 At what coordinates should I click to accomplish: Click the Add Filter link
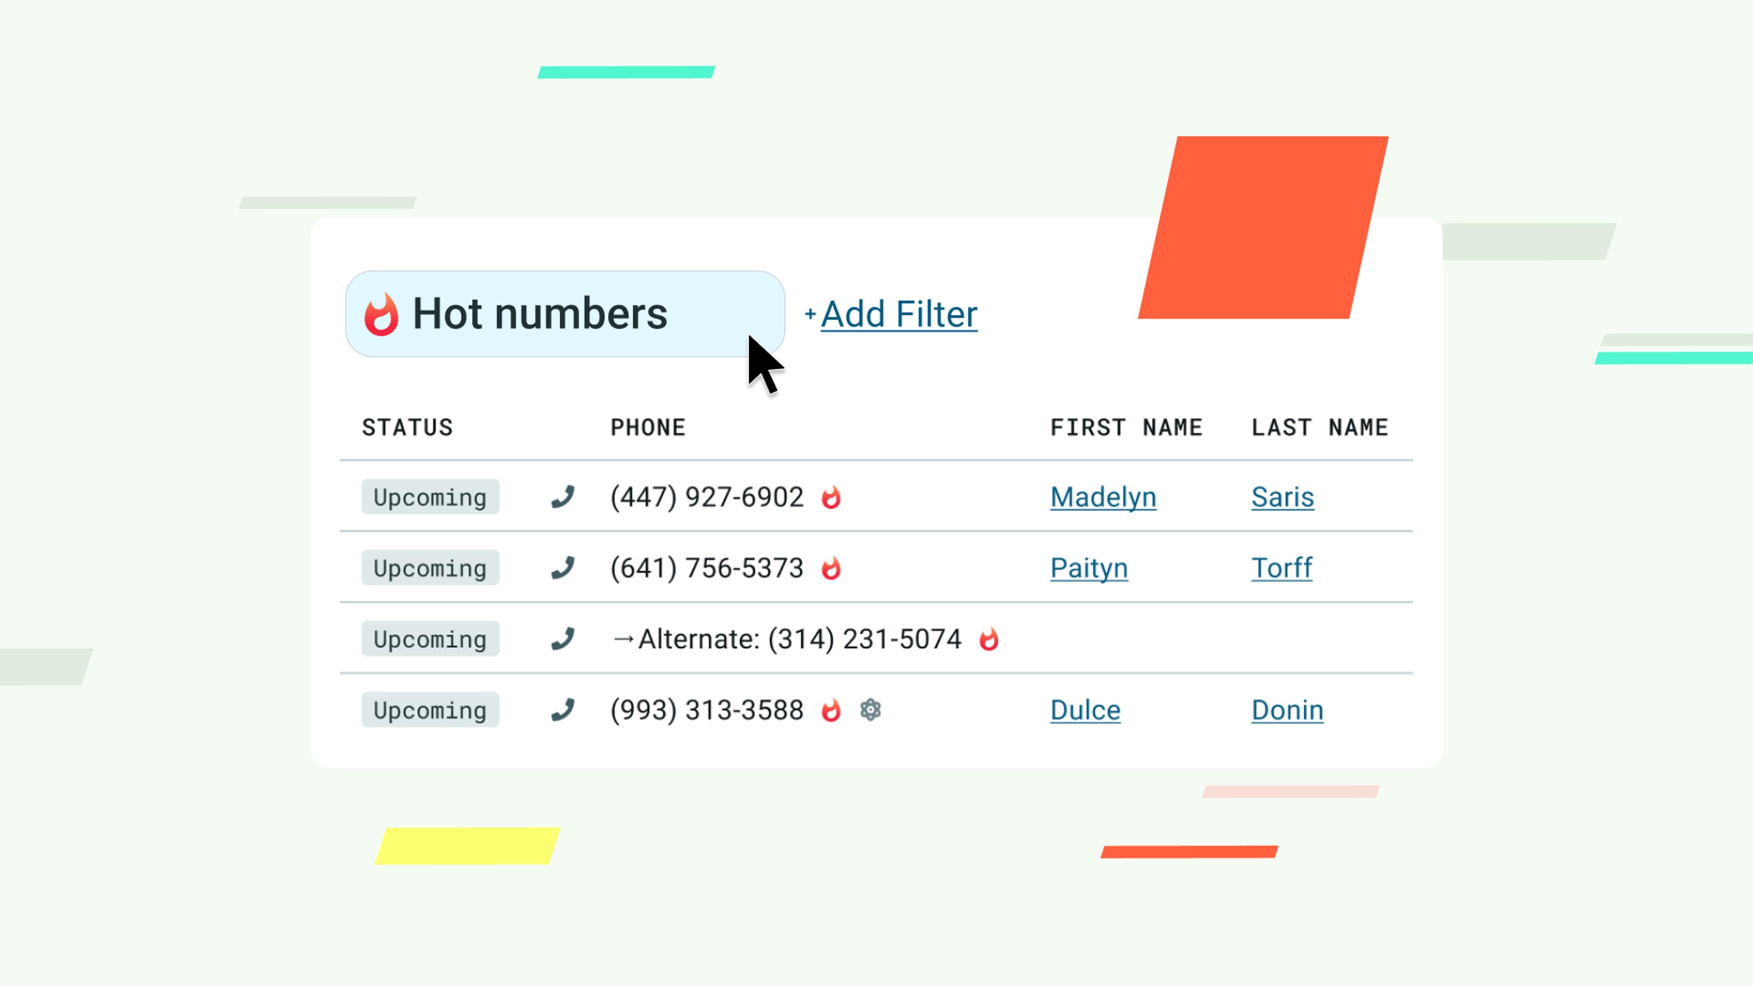[x=898, y=315]
